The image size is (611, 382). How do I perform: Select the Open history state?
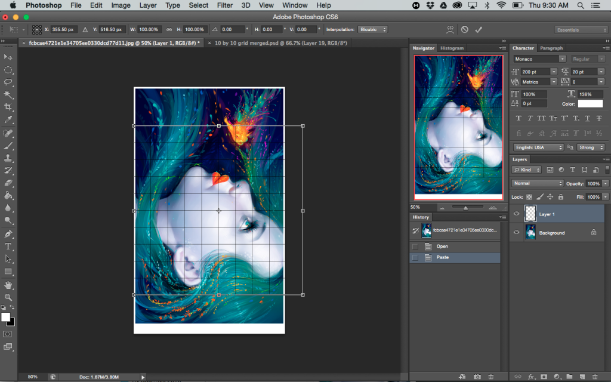[x=455, y=247]
